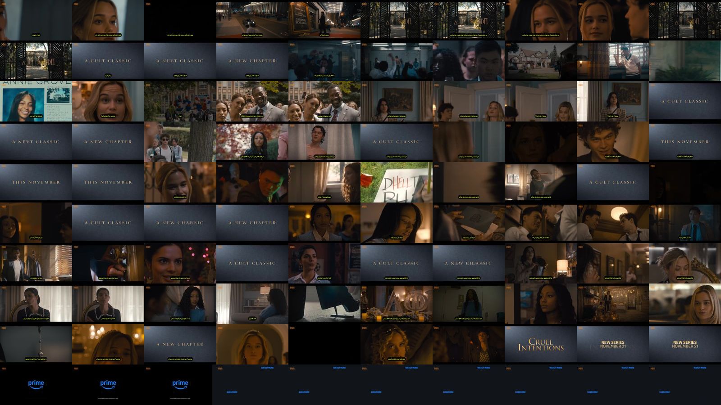Open woman in white blouse in classroom
Image resolution: width=721 pixels, height=405 pixels.
coord(324,263)
